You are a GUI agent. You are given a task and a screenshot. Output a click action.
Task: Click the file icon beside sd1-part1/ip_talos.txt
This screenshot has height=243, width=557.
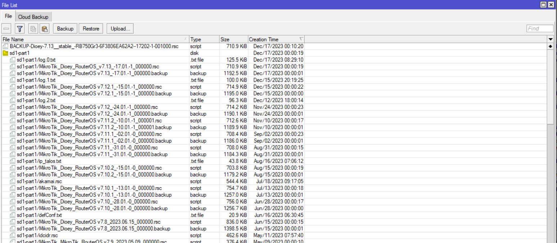tap(13, 161)
